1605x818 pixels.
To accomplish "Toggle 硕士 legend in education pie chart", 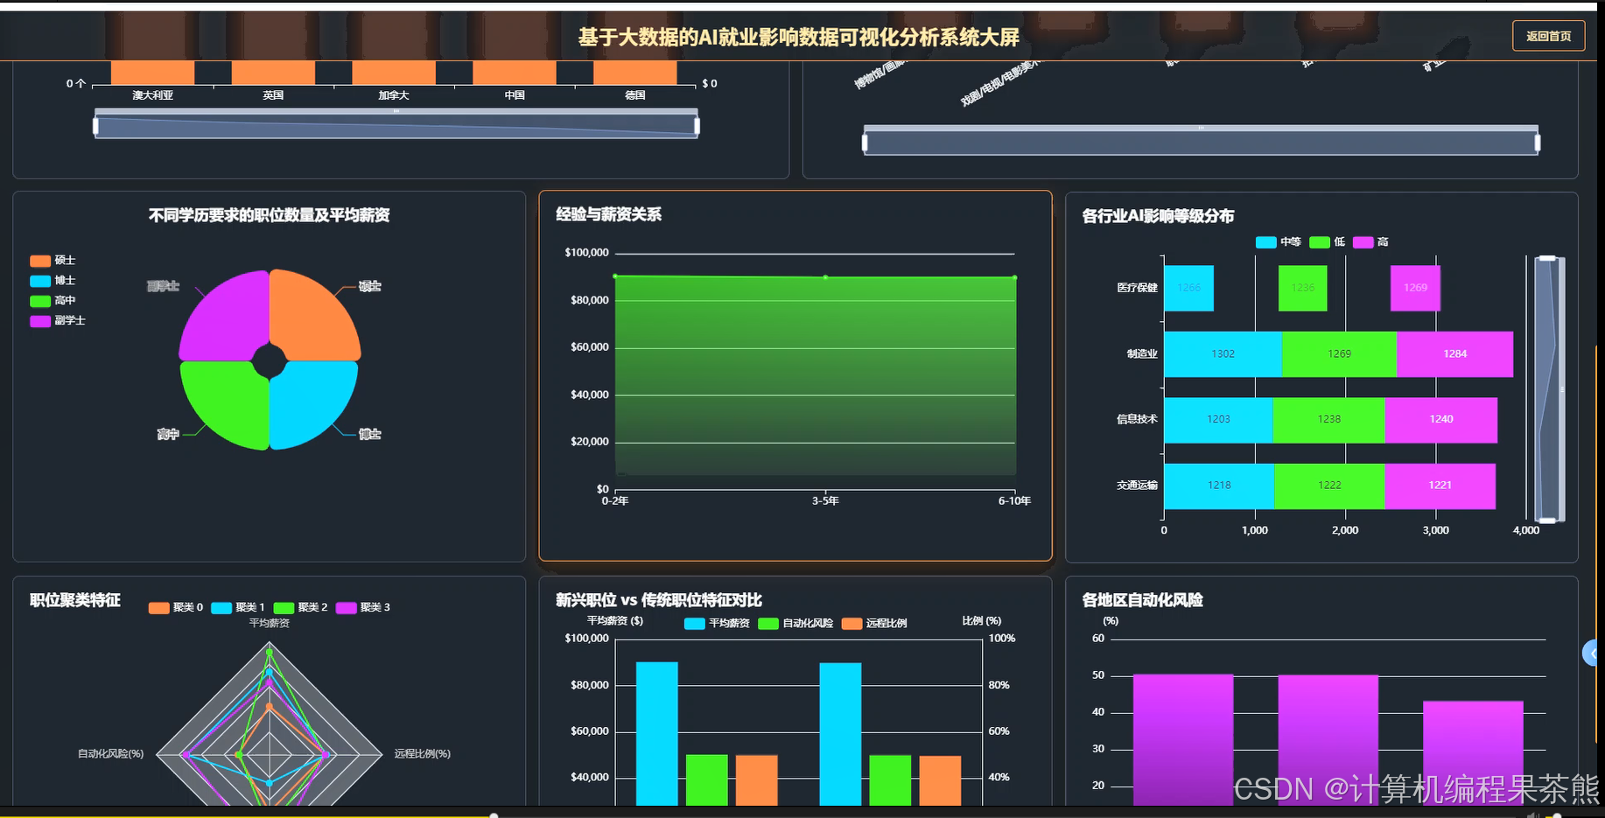I will tap(53, 261).
